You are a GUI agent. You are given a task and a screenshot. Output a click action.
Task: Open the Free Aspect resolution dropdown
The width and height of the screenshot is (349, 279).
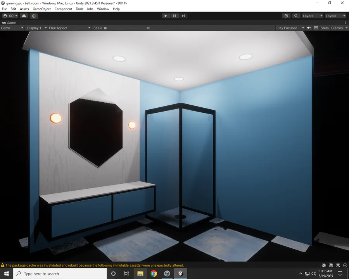click(69, 28)
